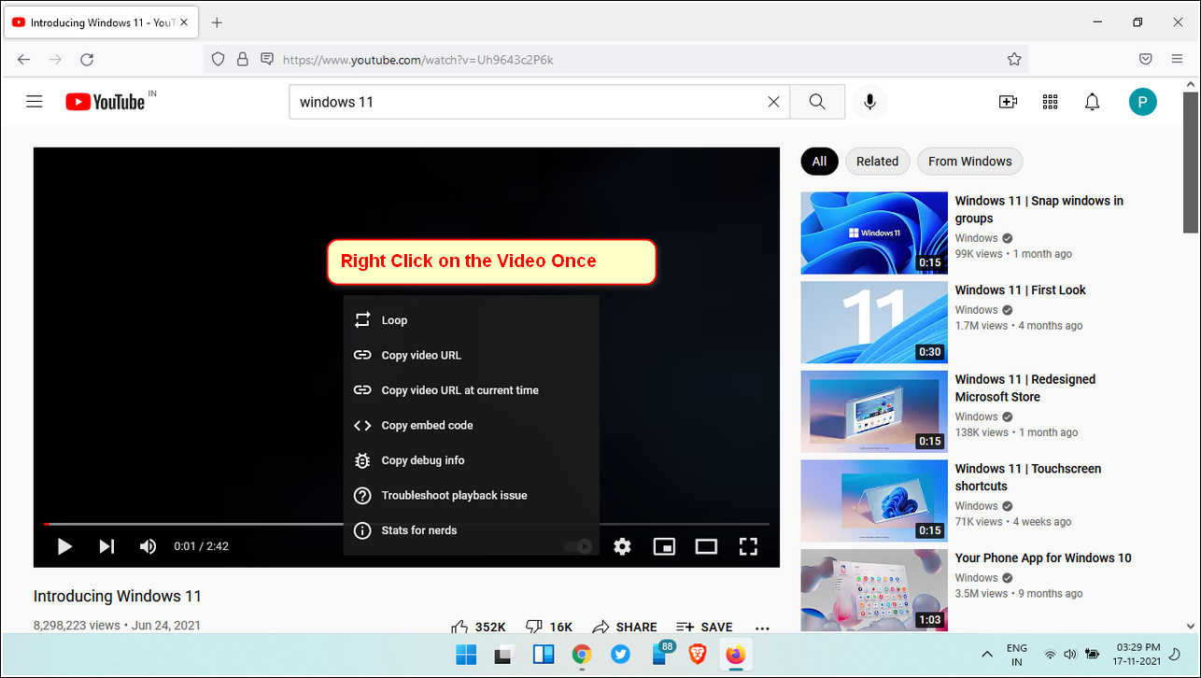Open the title Your Phone App for Windows 10

click(1042, 558)
